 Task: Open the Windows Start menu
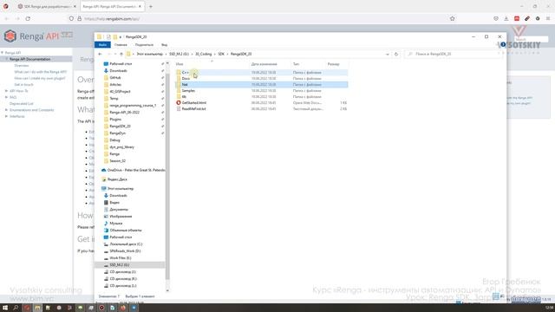(5, 308)
